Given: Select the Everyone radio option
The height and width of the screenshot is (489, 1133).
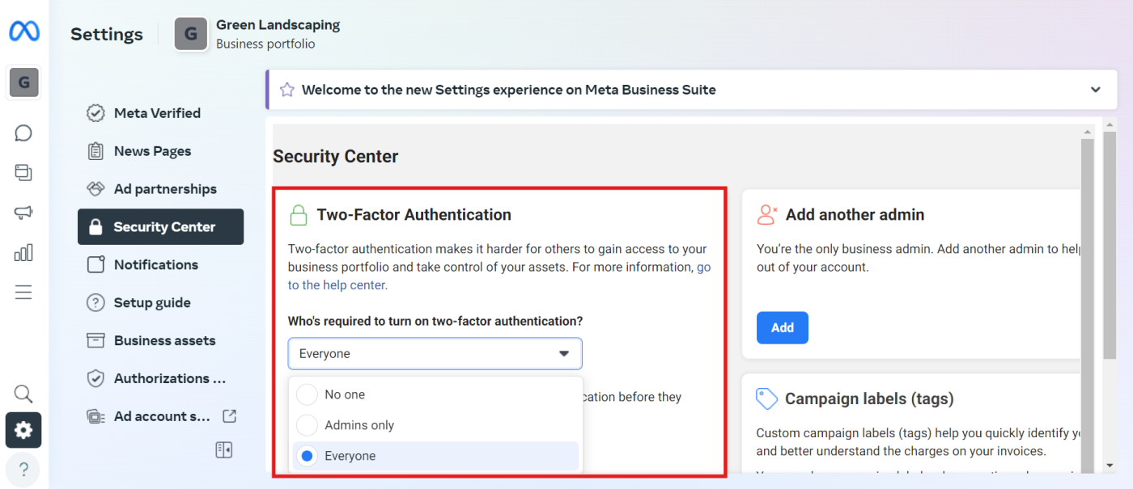Looking at the screenshot, I should click(x=307, y=456).
